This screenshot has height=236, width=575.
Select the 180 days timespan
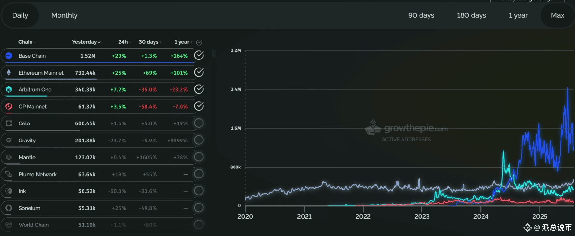[x=472, y=15]
